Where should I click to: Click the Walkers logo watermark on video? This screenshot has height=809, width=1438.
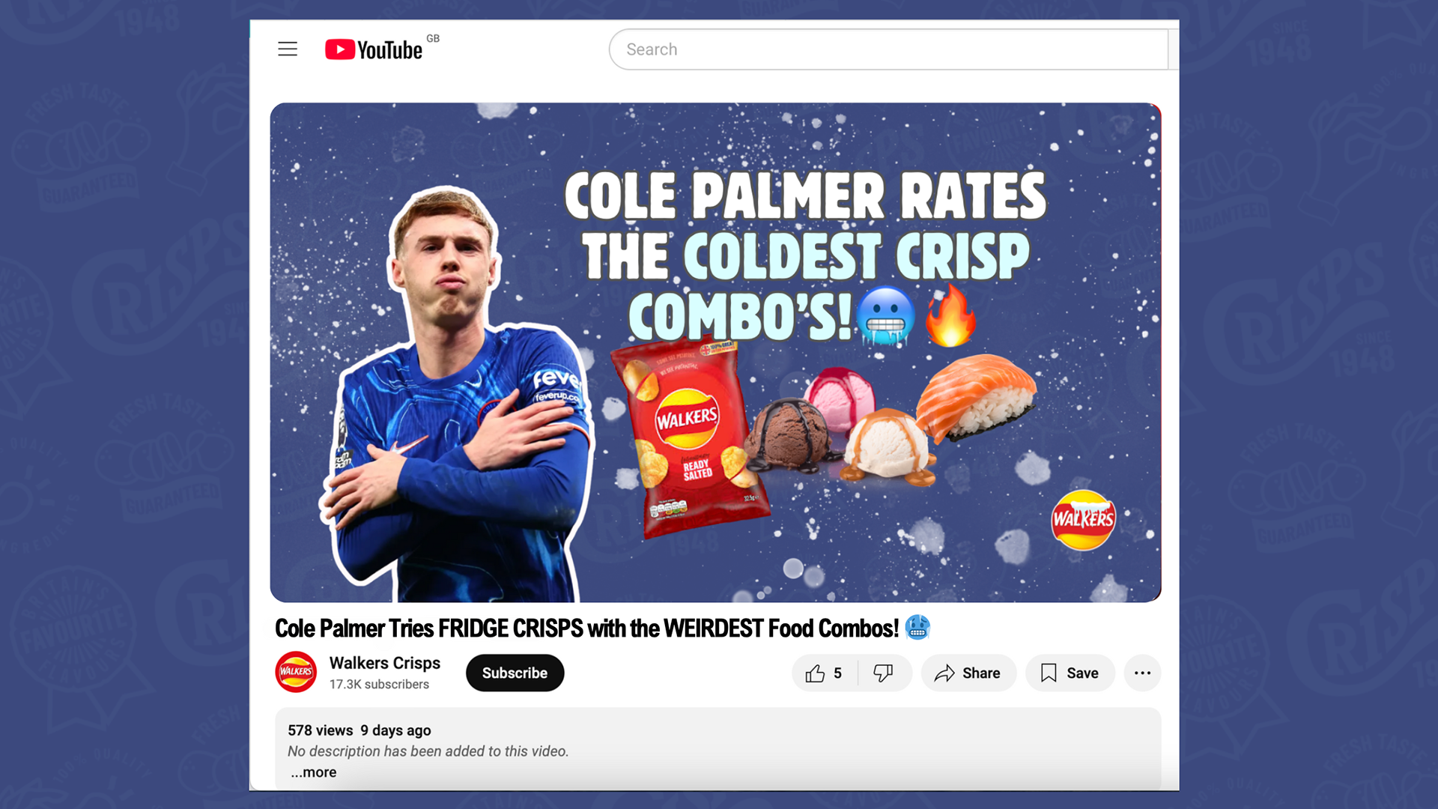(x=1083, y=520)
